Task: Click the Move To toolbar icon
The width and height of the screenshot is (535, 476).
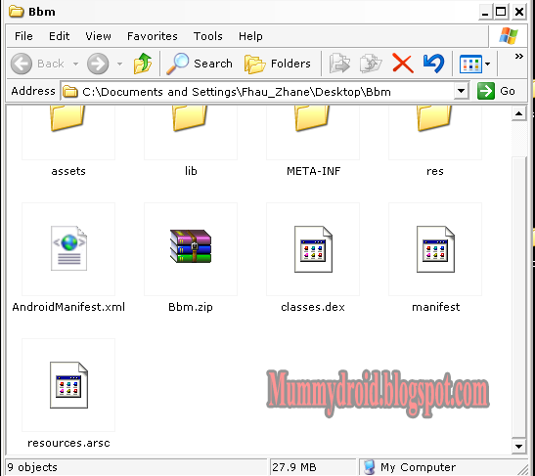Action: click(339, 64)
